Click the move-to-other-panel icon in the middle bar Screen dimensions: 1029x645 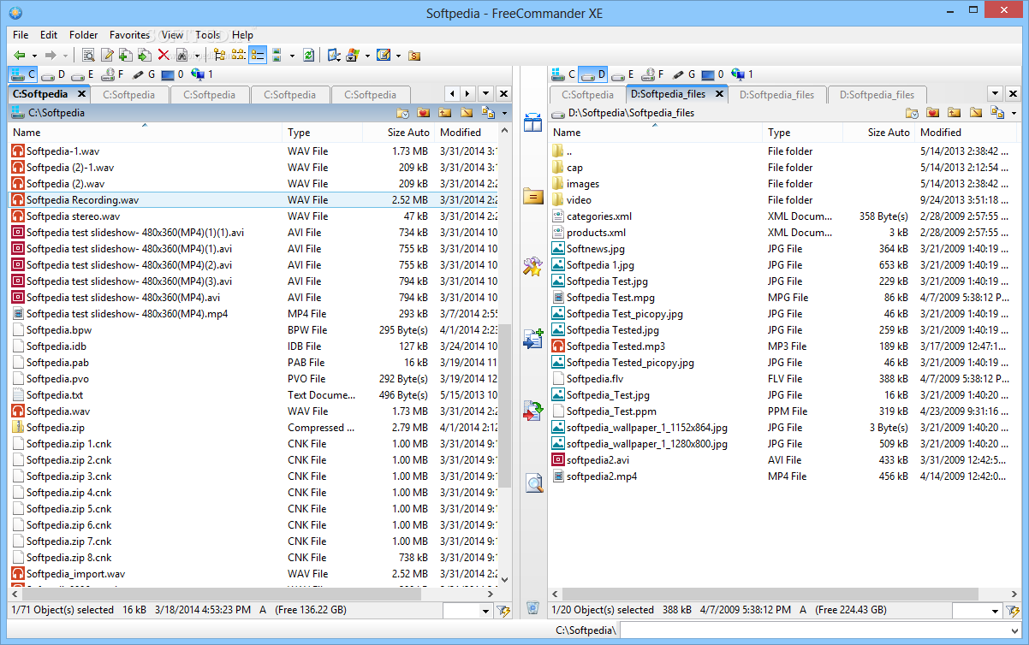[x=533, y=411]
